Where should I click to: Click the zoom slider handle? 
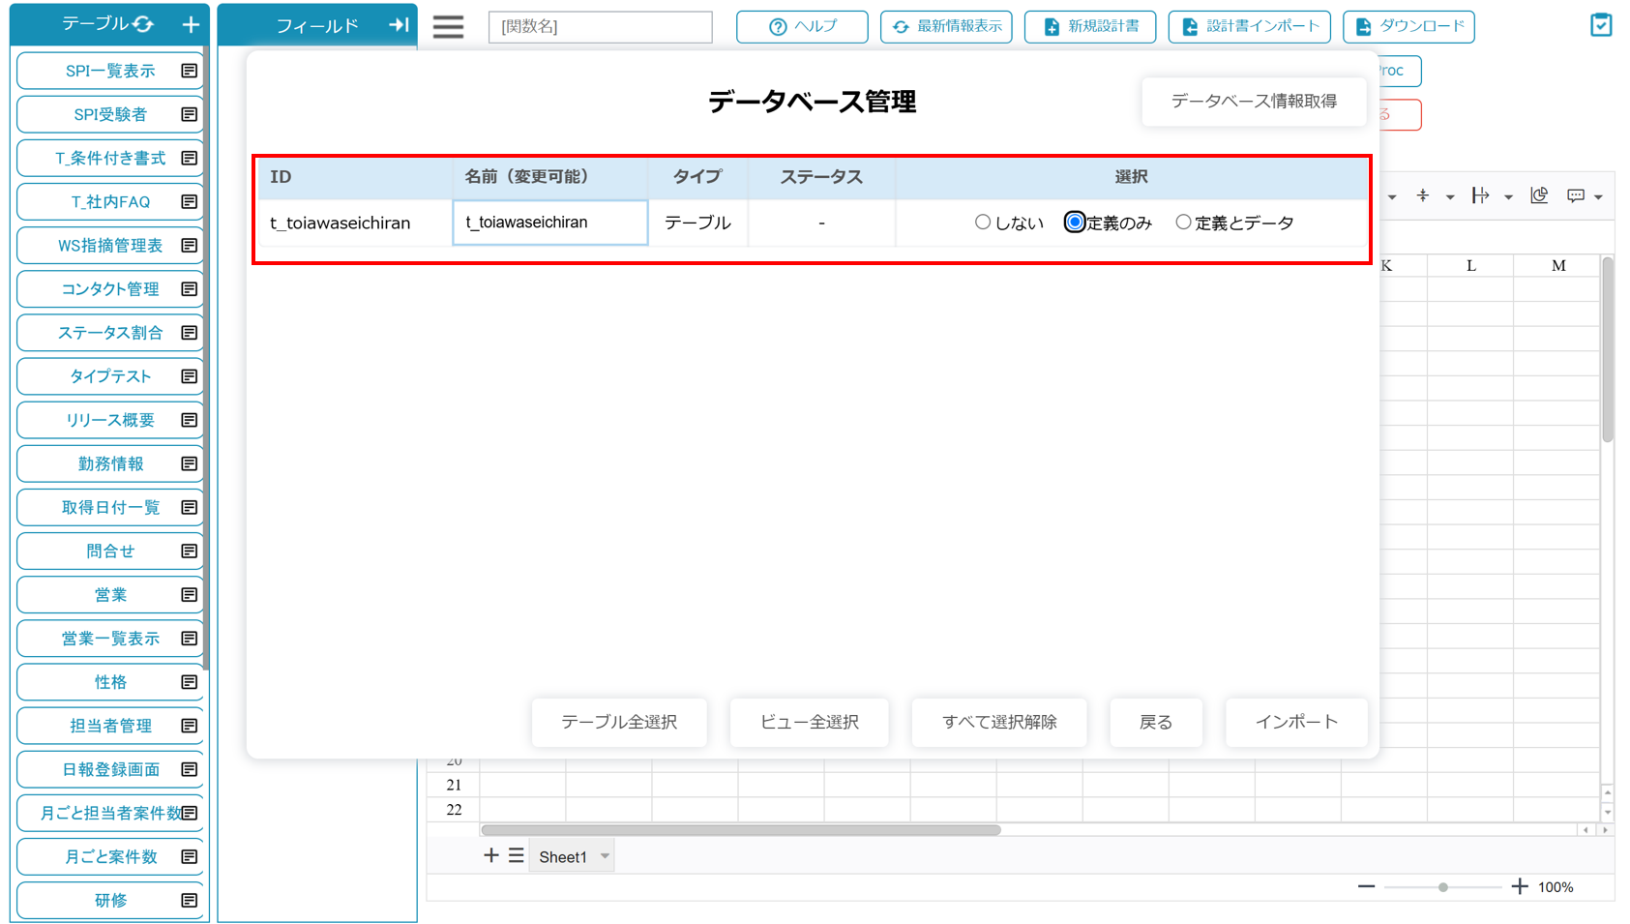point(1442,887)
